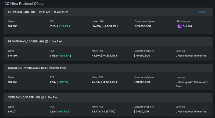Image resolution: width=215 pixels, height=118 pixels.
Task: Open the Coinlist platform link
Action: click(187, 26)
